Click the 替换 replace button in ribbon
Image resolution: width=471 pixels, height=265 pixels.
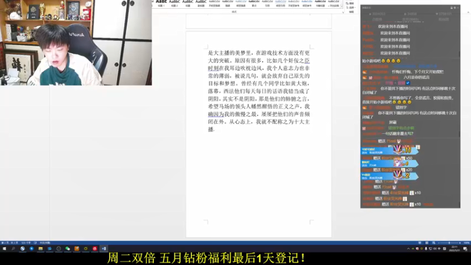click(x=350, y=4)
